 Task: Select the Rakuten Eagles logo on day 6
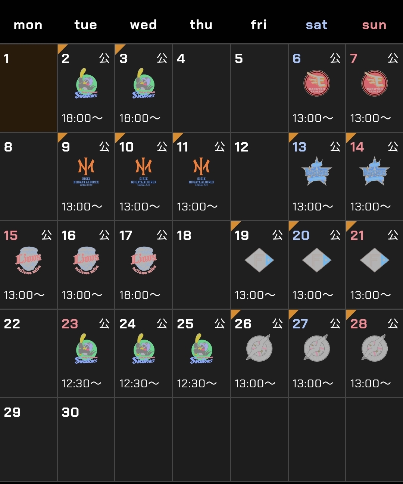click(316, 83)
